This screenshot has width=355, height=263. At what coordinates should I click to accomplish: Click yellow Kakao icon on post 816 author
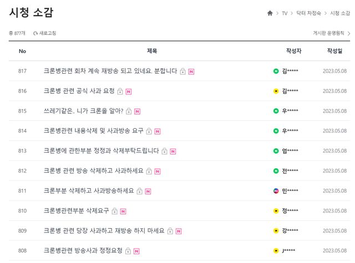276,91
